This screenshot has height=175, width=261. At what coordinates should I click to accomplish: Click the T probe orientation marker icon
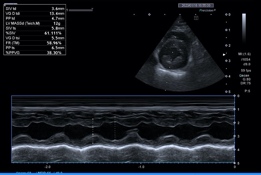[196, 18]
